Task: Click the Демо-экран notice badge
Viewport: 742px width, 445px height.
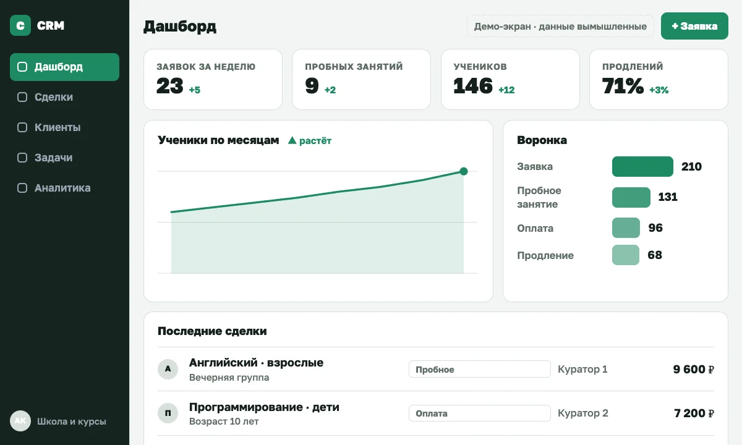Action: pos(560,26)
